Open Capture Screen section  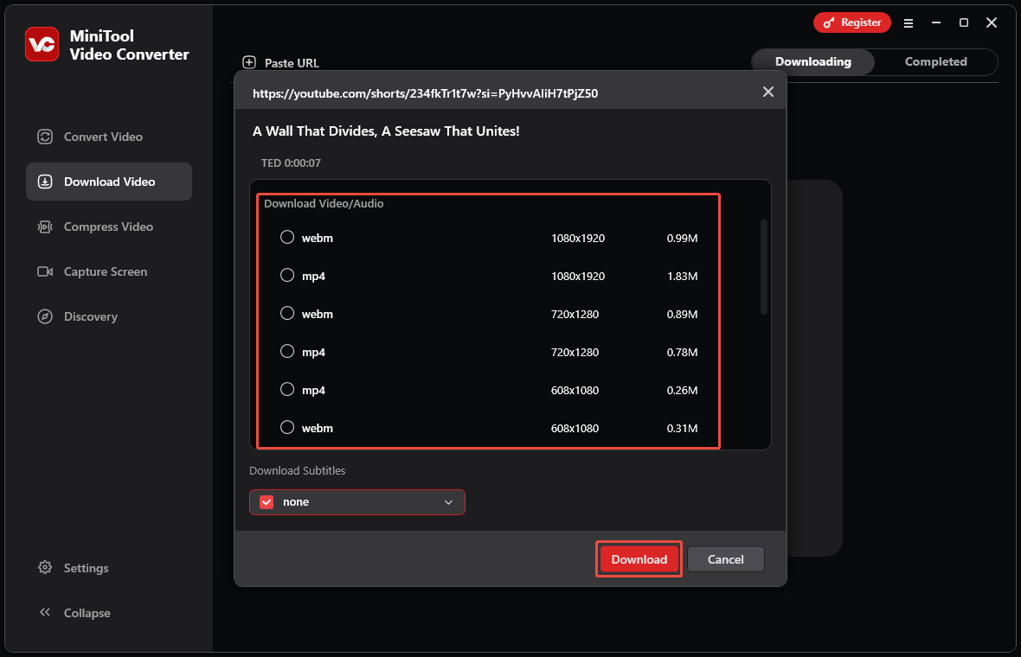(x=109, y=271)
